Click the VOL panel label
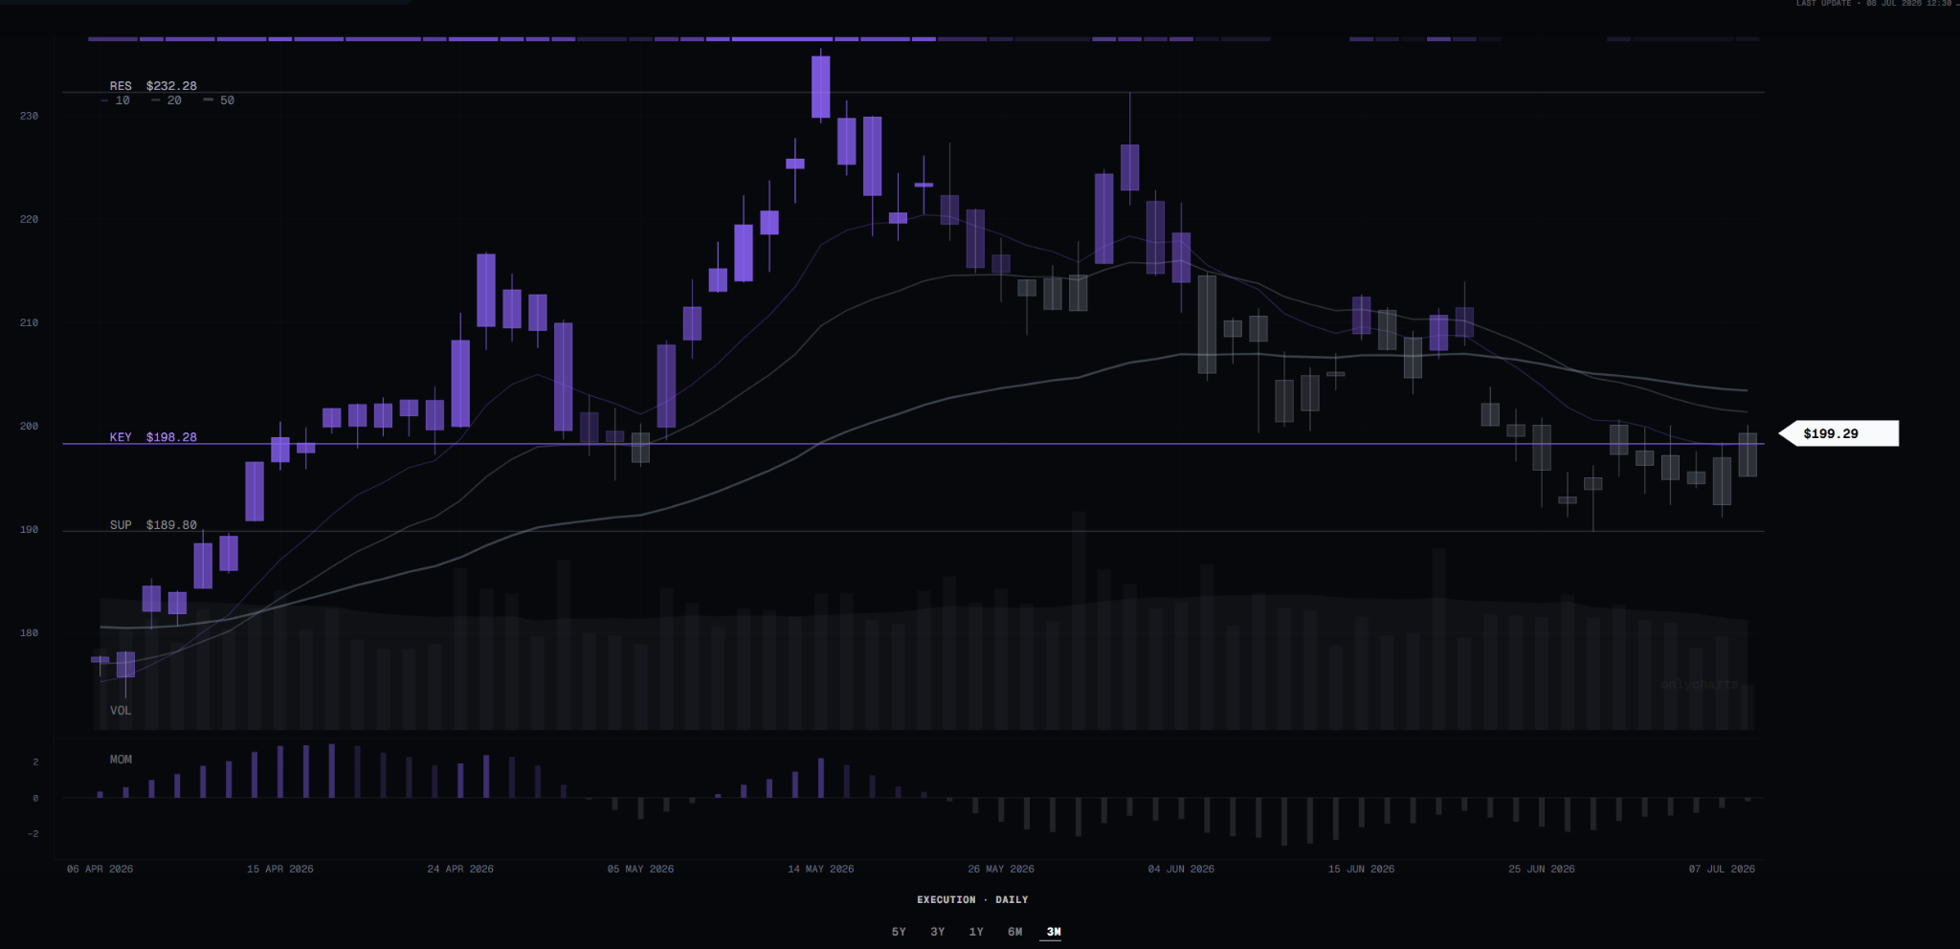 click(121, 711)
